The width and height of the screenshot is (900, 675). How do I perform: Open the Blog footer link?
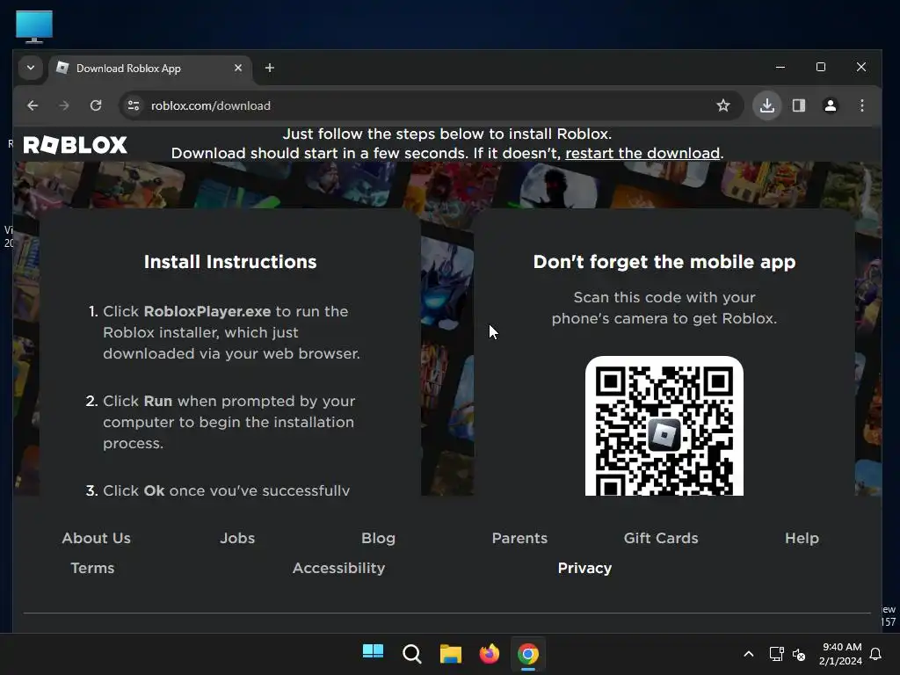(378, 538)
